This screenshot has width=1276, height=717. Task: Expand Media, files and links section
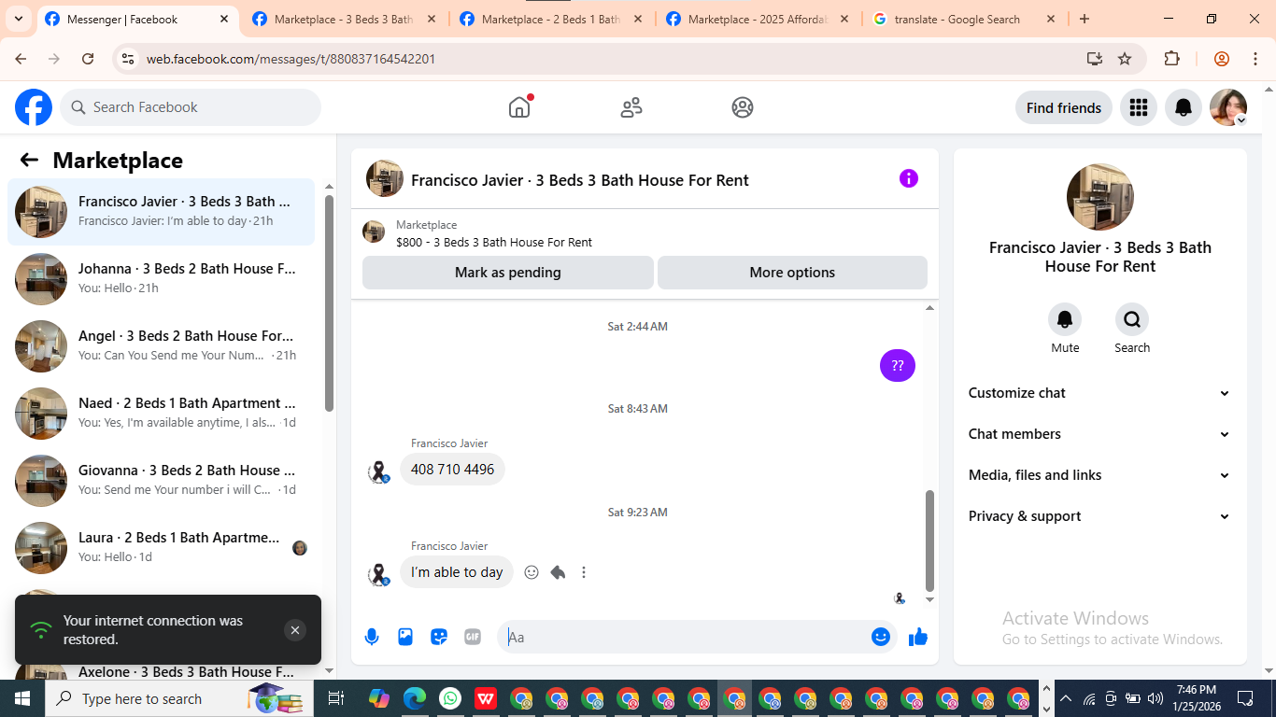tap(1099, 475)
